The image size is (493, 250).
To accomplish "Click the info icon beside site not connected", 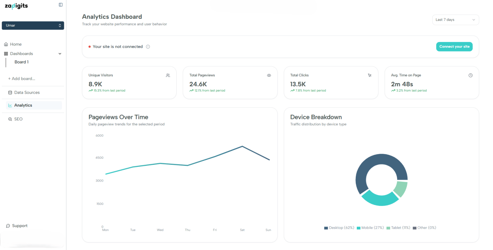I will [x=148, y=47].
